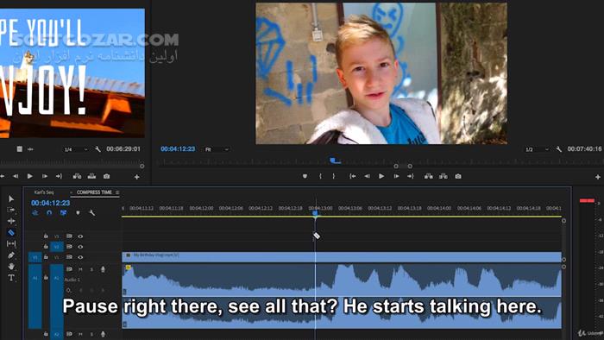Screen dimensions: 604x340
Task: Toggle sync lock on track V3
Action: pos(69,236)
